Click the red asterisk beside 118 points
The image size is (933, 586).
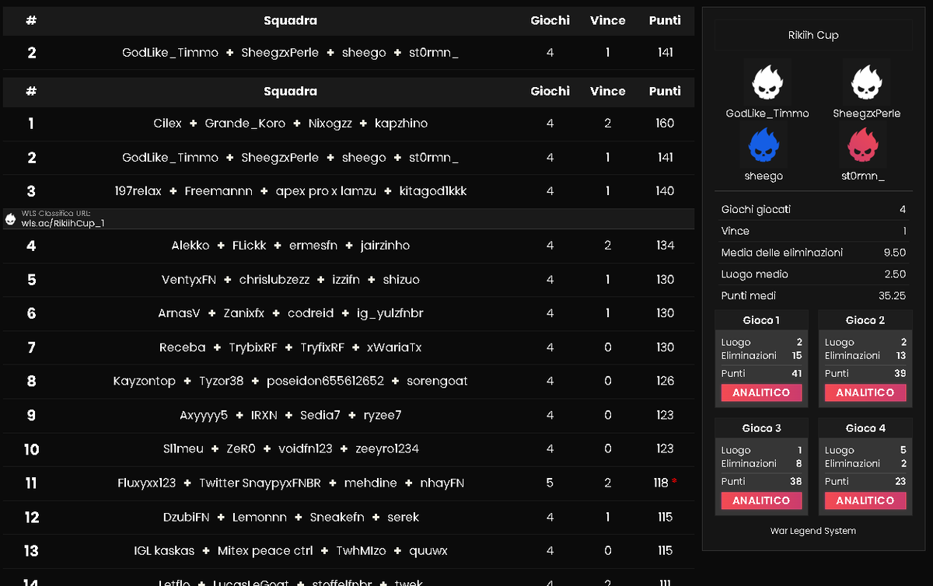pos(674,483)
